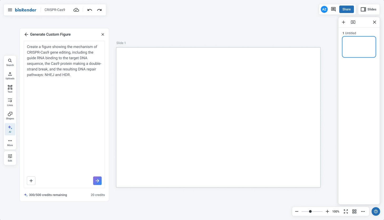Toggle fullscreen view mode
Viewport: 384px width, 220px height.
[346, 212]
